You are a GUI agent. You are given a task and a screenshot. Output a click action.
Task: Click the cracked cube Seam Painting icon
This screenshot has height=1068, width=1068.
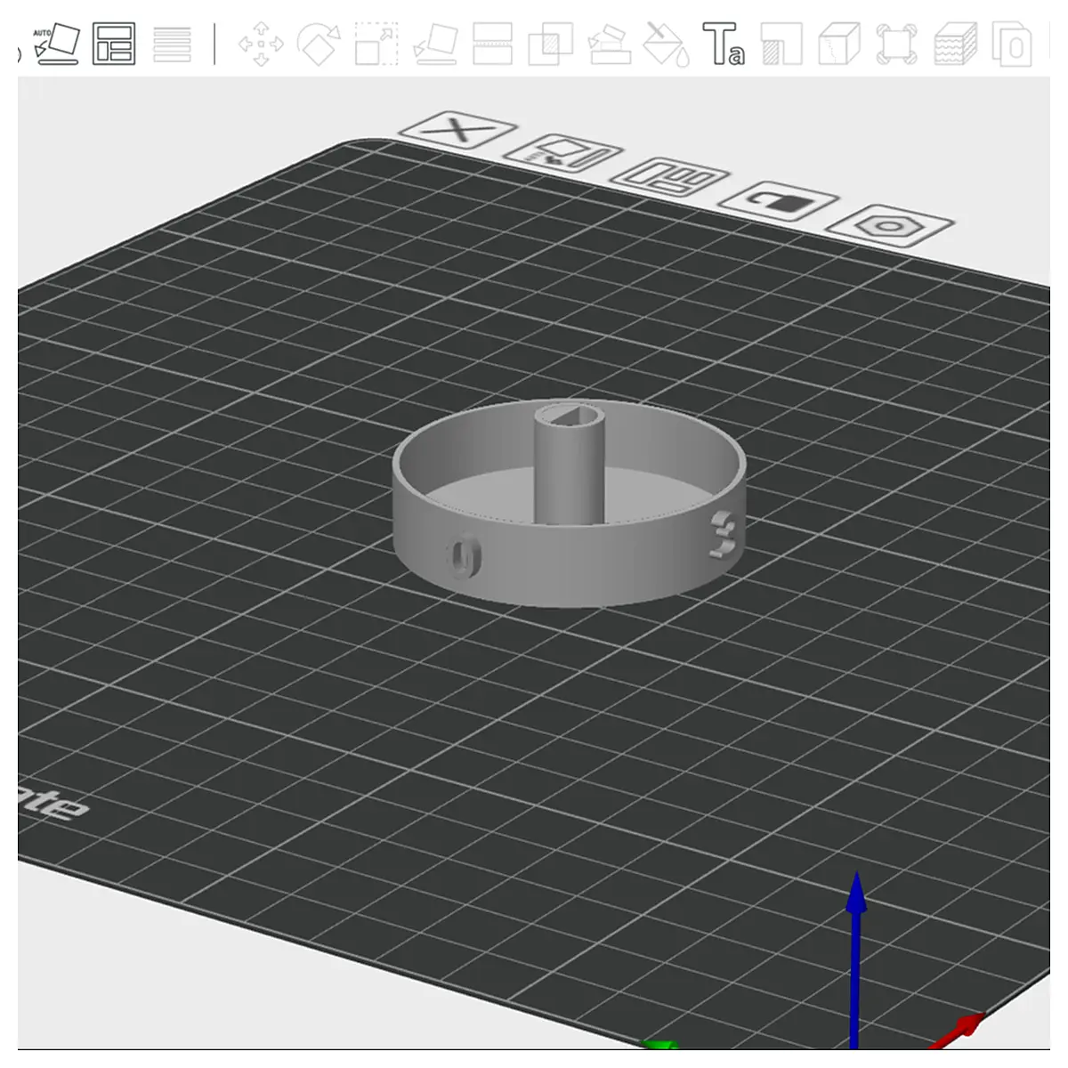tap(839, 44)
